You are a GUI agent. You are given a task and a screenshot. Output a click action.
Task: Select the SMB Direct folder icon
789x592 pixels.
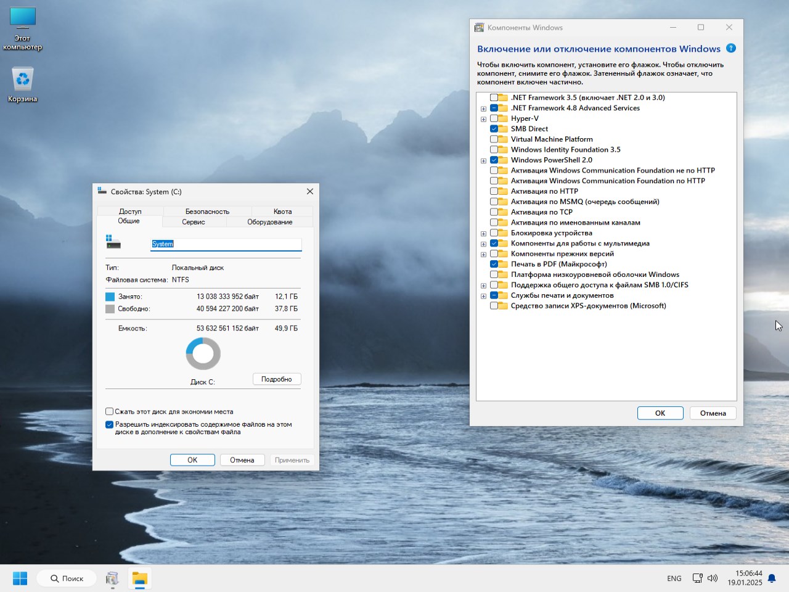504,129
